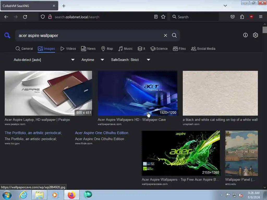Open the SafeSearch: Strict dropdown
Image resolution: width=267 pixels, height=200 pixels.
pyautogui.click(x=130, y=60)
